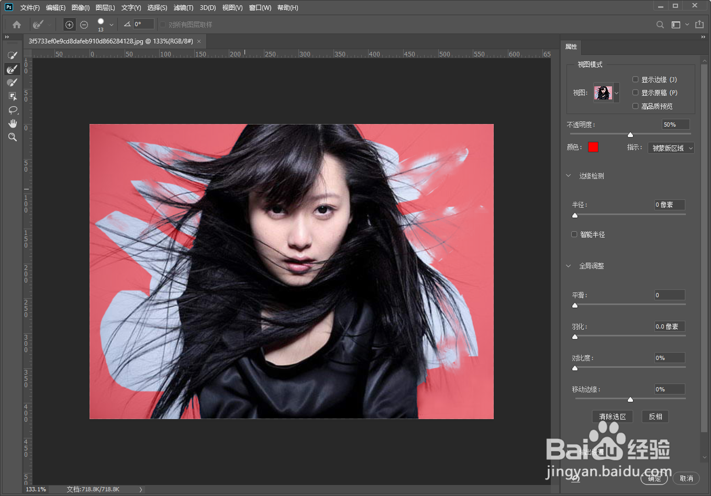Viewport: 711px width, 496px height.
Task: Select the Zoom tool
Action: click(x=12, y=137)
